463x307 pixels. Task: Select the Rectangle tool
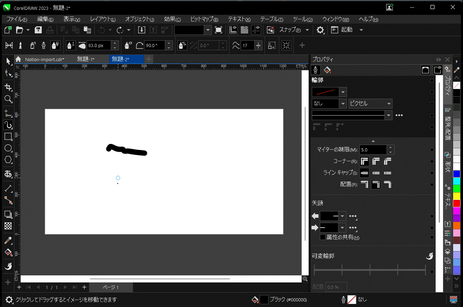click(x=8, y=136)
